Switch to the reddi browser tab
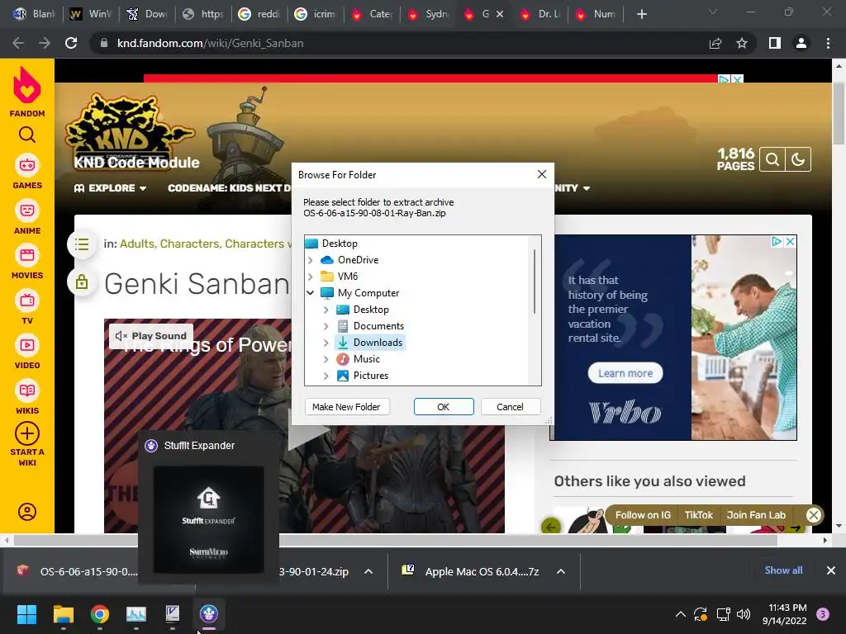846x634 pixels. (x=259, y=14)
